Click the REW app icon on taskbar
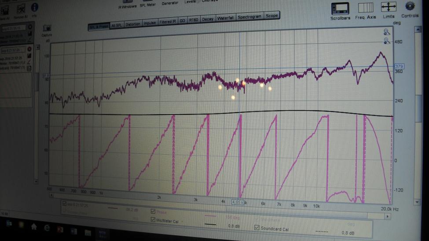The height and width of the screenshot is (241, 429). [x=102, y=234]
